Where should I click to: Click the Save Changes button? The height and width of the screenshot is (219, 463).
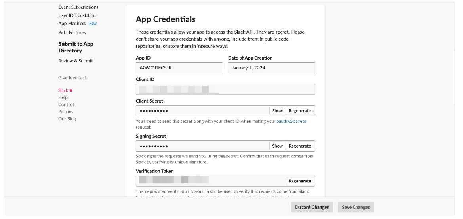[356, 207]
